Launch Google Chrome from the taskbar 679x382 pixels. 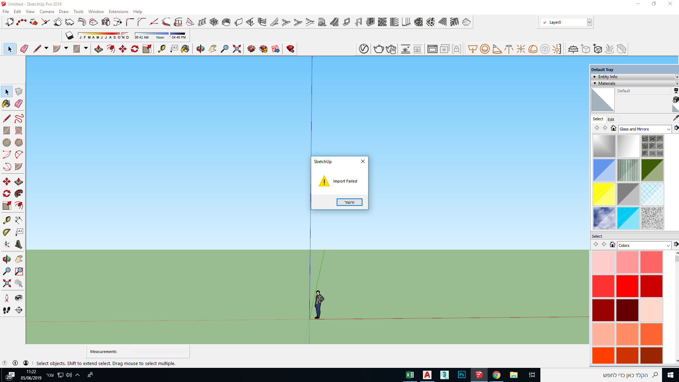coord(497,375)
